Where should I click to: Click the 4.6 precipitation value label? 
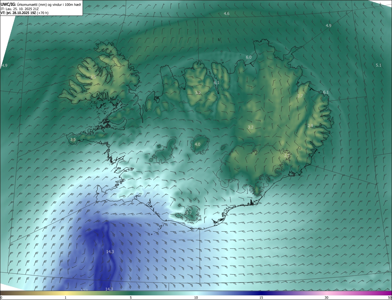coord(227,14)
